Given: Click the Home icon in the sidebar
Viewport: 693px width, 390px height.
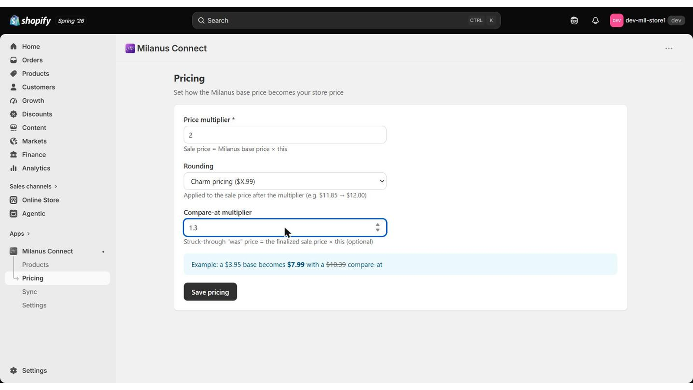Looking at the screenshot, I should [x=13, y=46].
